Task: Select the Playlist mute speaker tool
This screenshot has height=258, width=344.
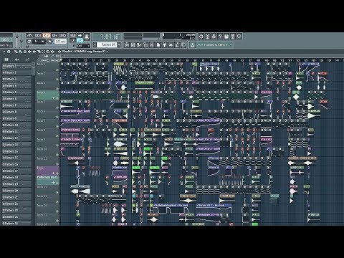Action: coord(29,52)
